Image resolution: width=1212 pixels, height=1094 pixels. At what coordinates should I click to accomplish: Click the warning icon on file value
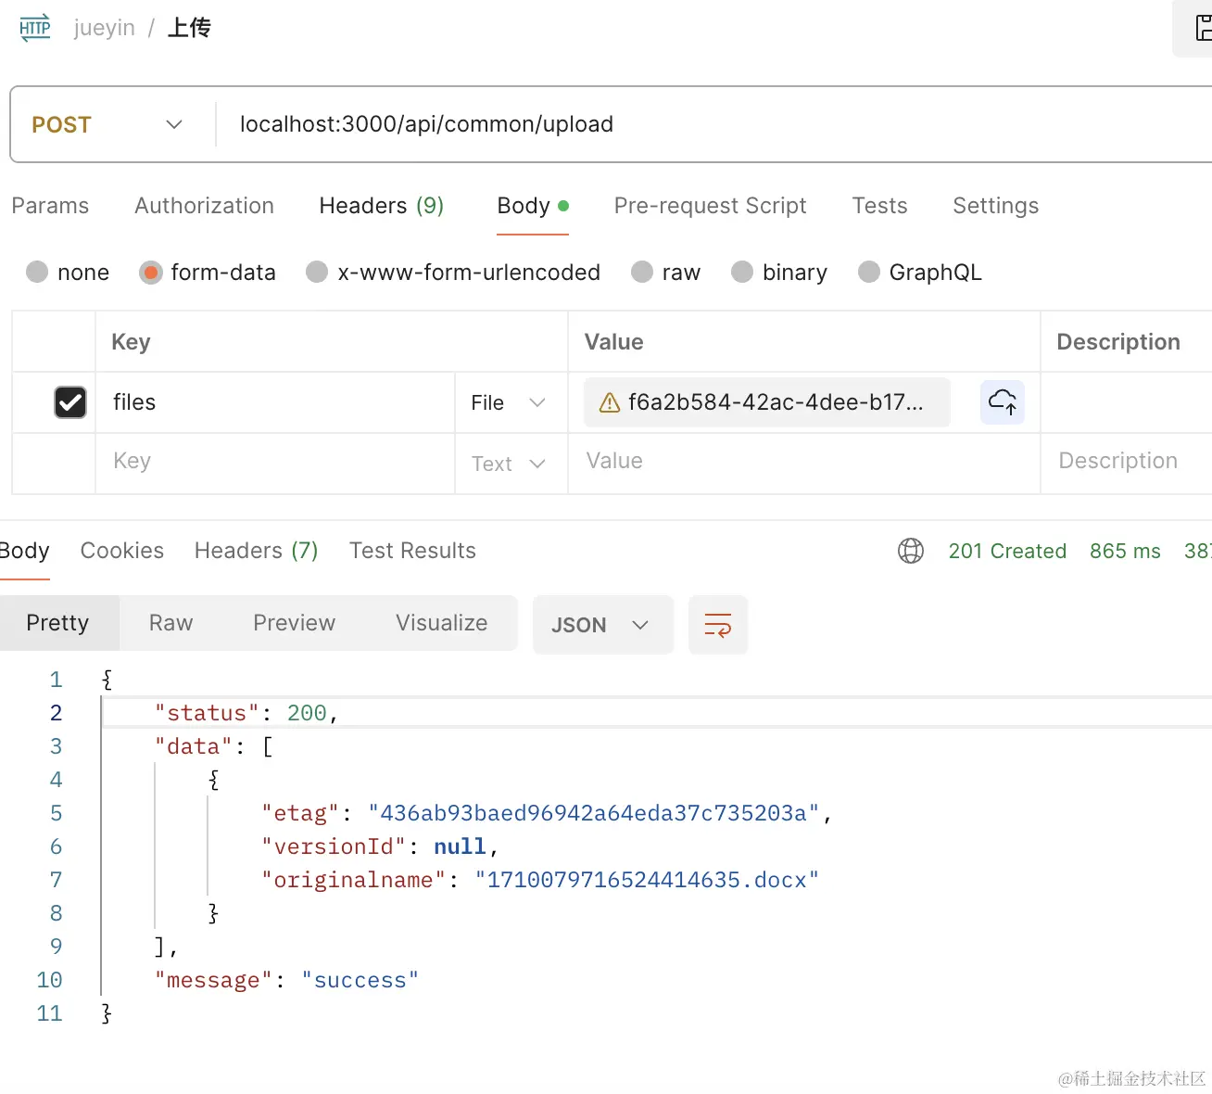tap(610, 402)
